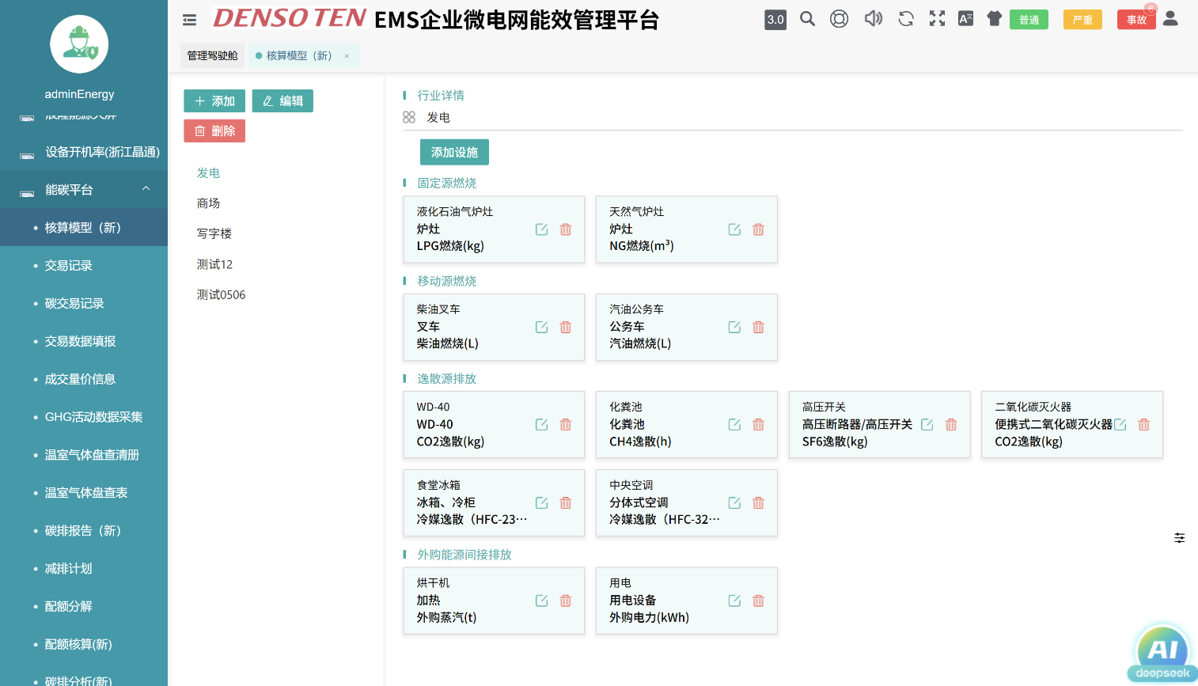Edit the WD-40 facility card
This screenshot has height=686, width=1198.
coord(541,425)
